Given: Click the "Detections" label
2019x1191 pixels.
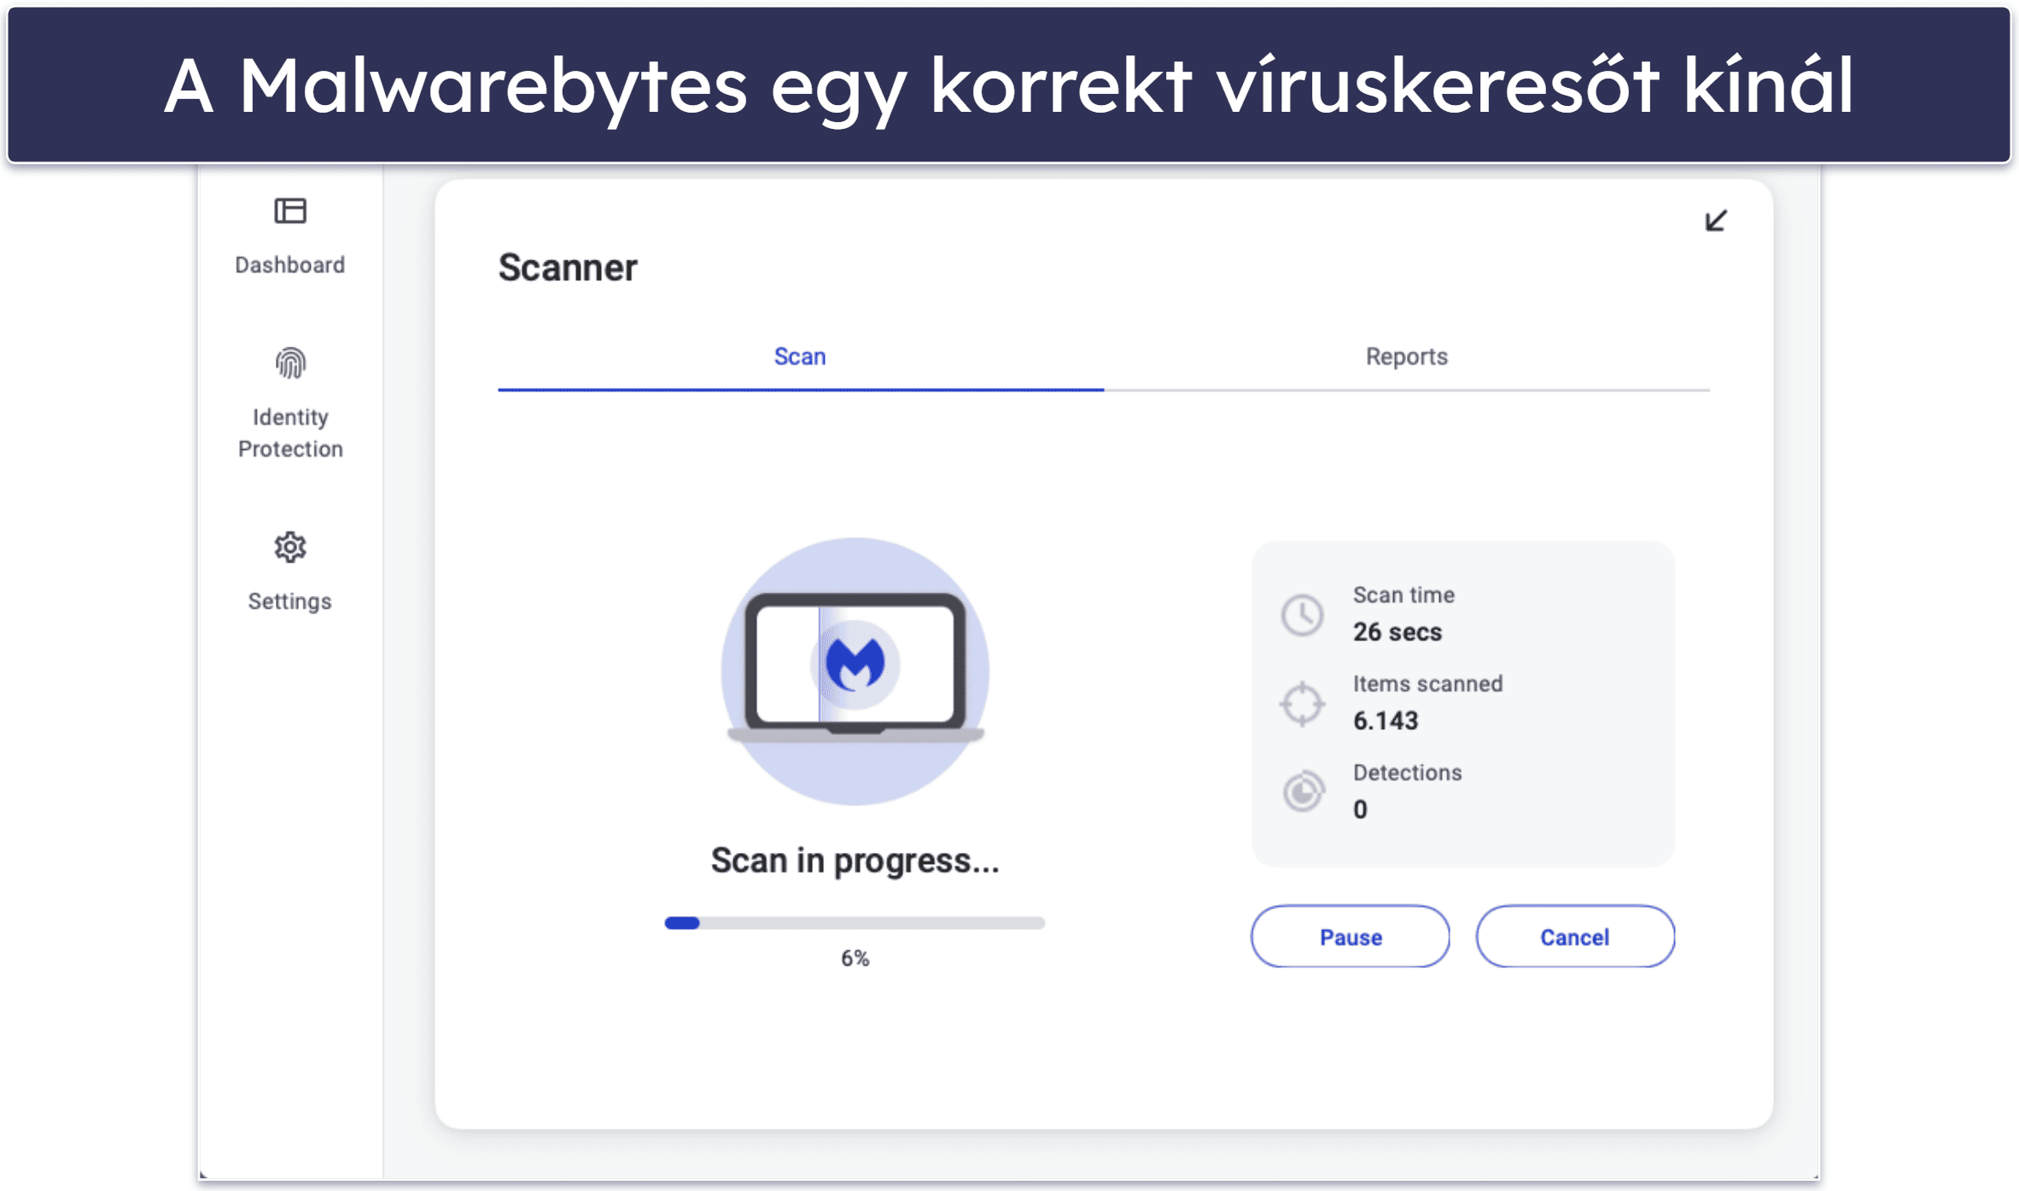Looking at the screenshot, I should tap(1407, 773).
